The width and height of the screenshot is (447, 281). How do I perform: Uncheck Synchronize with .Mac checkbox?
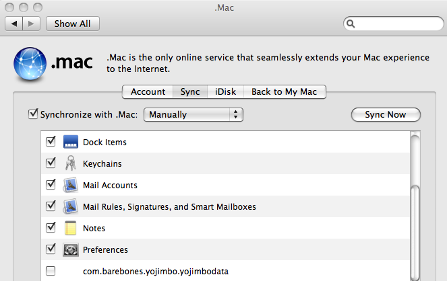(x=33, y=114)
